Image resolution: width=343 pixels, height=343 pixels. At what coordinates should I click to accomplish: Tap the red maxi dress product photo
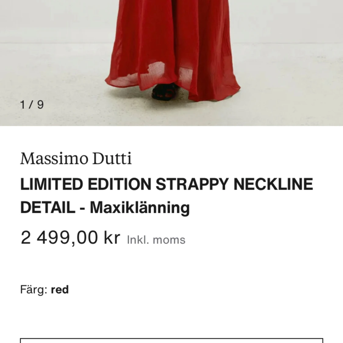pyautogui.click(x=171, y=63)
